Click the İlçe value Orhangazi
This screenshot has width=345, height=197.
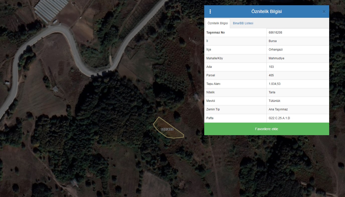tap(275, 50)
